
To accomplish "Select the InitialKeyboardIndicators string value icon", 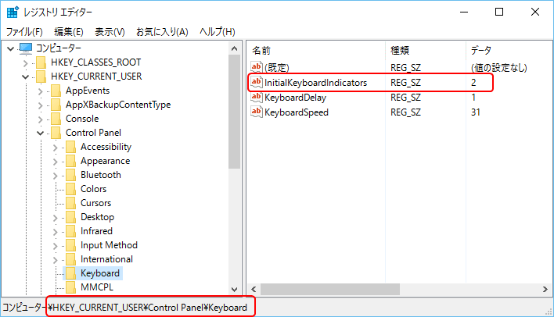I will (257, 82).
